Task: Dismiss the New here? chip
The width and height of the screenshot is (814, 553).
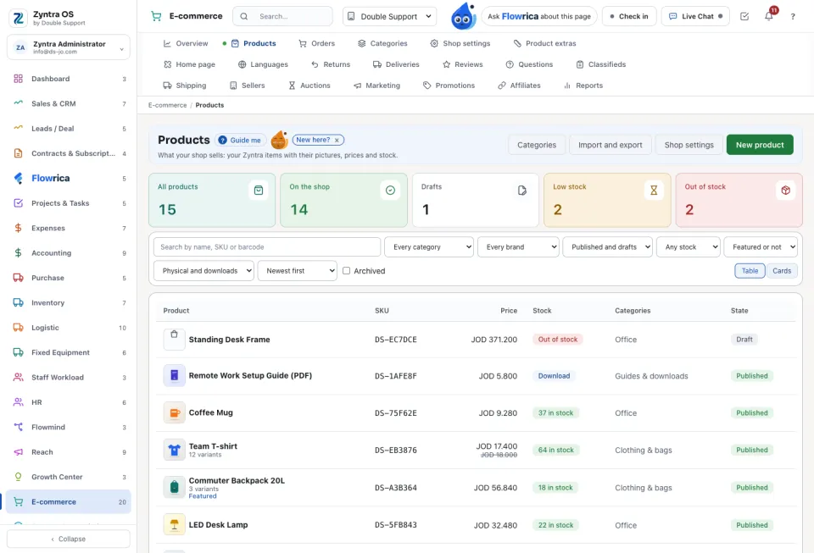Action: click(337, 140)
